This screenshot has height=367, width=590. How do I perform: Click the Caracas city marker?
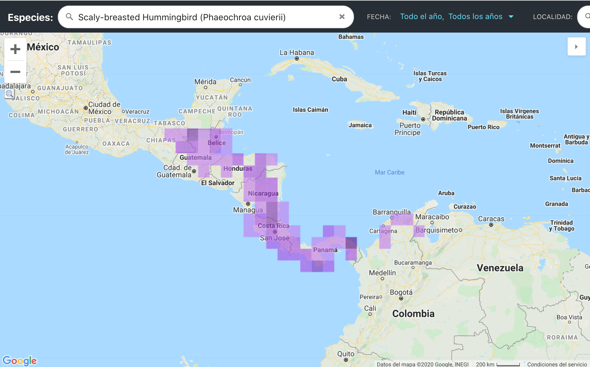[x=491, y=225]
